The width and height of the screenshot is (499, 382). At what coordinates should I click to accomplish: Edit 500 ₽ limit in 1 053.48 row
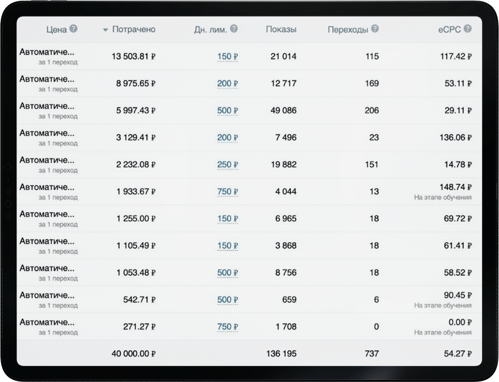coord(227,273)
